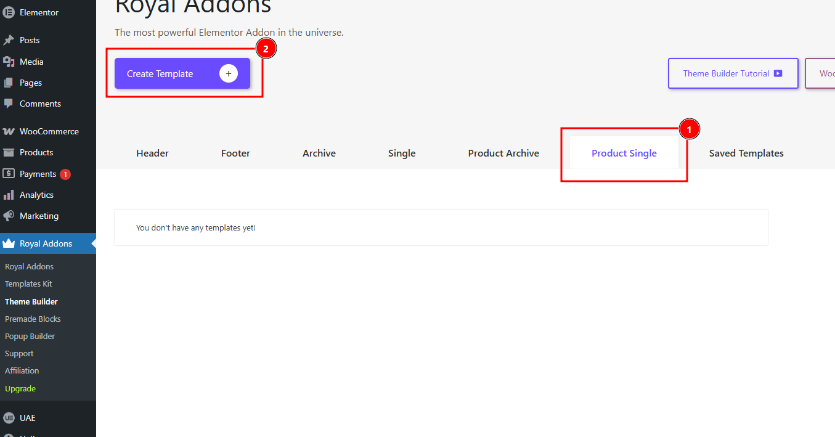Click the Elementor logo icon in sidebar
The width and height of the screenshot is (835, 437).
pos(9,12)
